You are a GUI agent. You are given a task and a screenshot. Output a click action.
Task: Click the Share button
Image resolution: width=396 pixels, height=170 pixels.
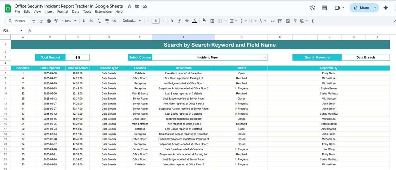pyautogui.click(x=361, y=8)
